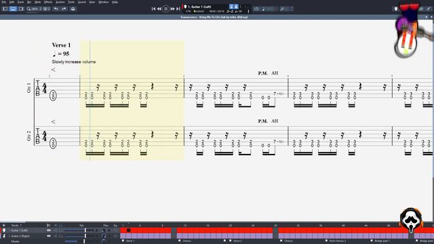Toggle the left edition palette panel icon
Screen dimensions: 434x244
5,9
